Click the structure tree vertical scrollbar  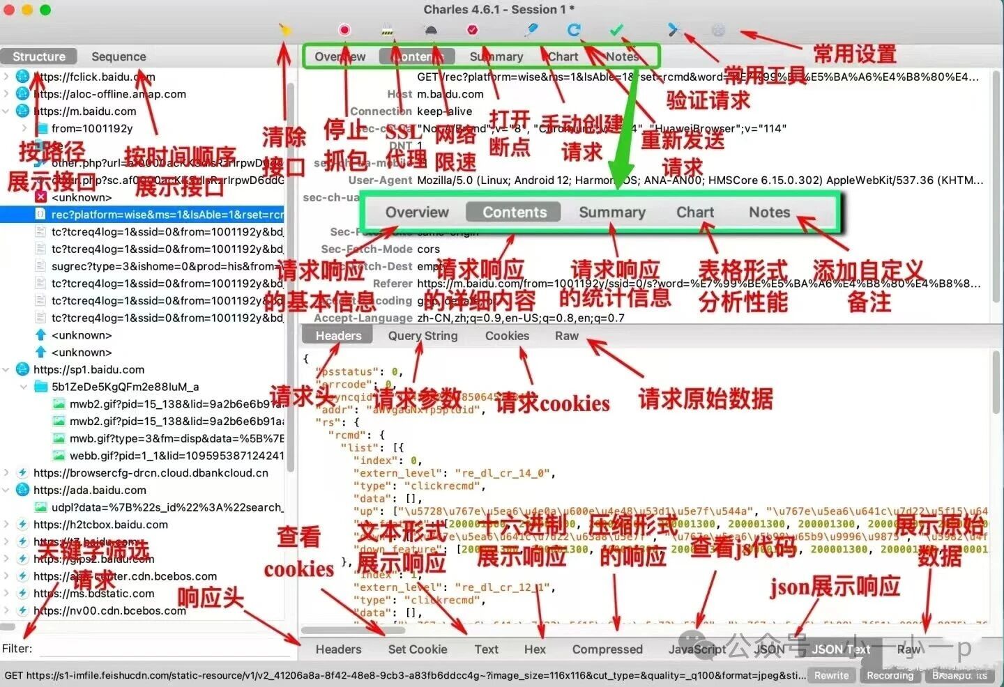(x=291, y=279)
